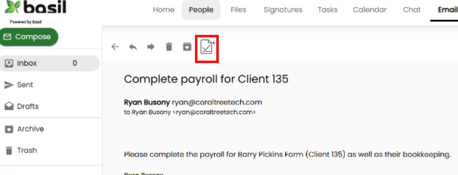Viewport: 458px width, 175px height.
Task: Archive the email from toolbar
Action: 187,47
